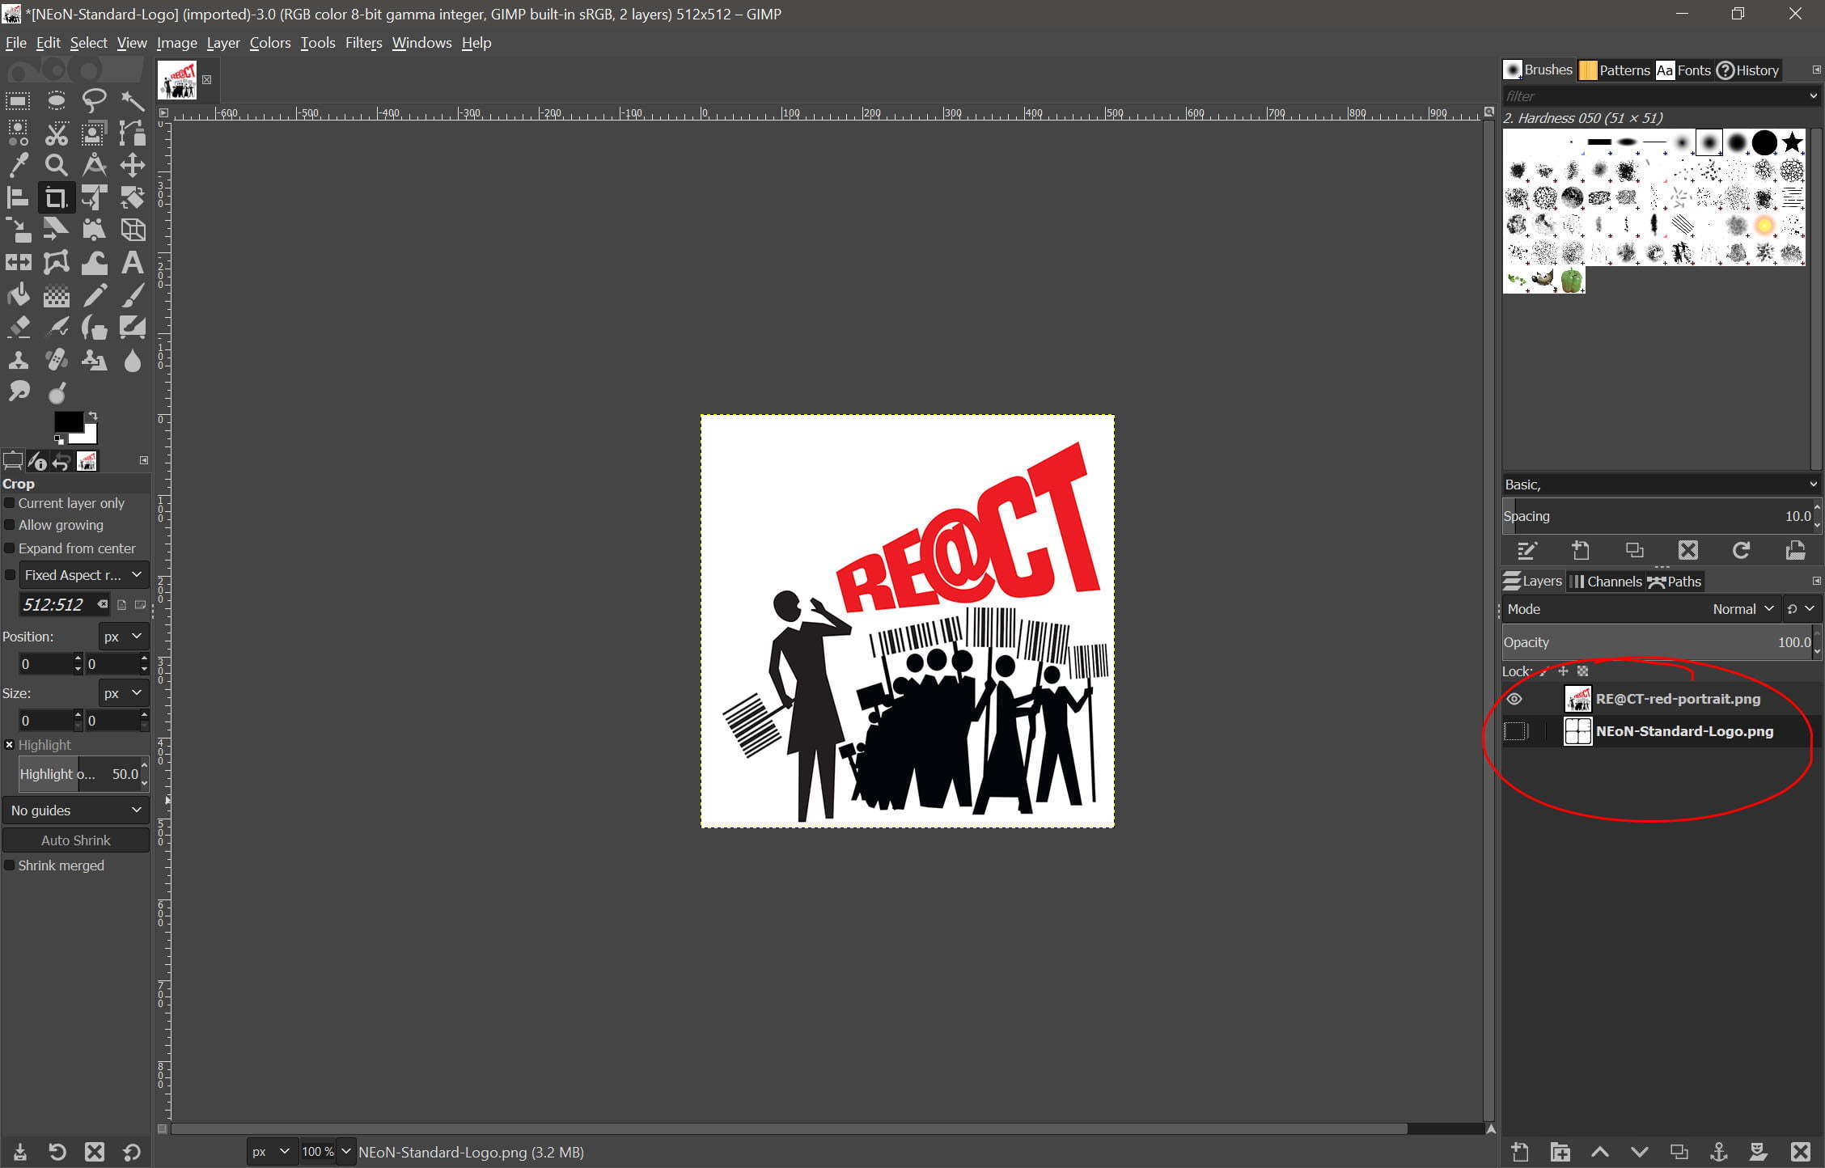Screen dimensions: 1825x1168
Task: Select the Scissors Select tool
Action: click(x=56, y=133)
